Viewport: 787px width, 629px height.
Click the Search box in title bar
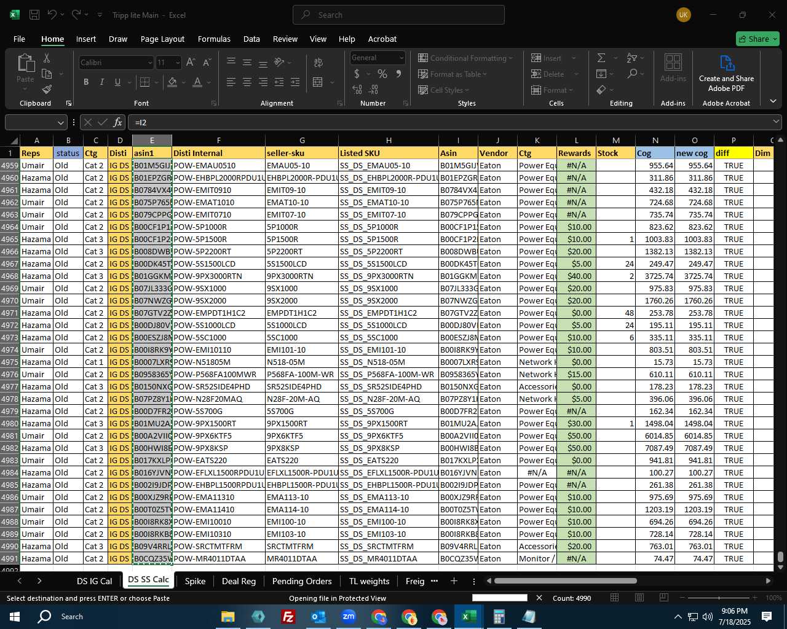point(398,15)
